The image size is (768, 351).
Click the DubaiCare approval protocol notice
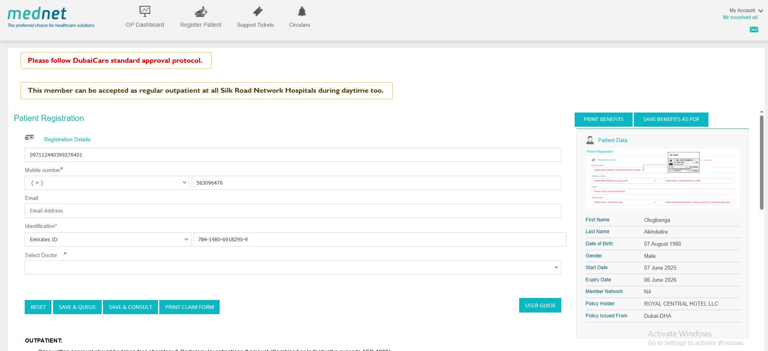point(116,60)
